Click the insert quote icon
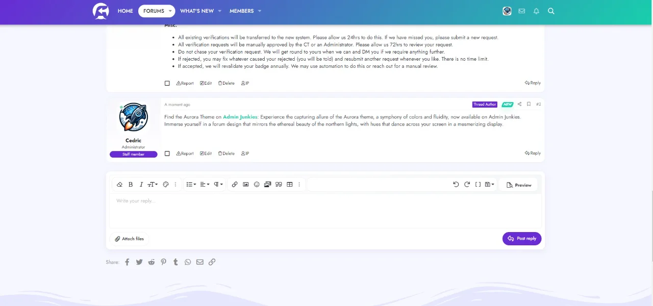The image size is (653, 306). (279, 185)
